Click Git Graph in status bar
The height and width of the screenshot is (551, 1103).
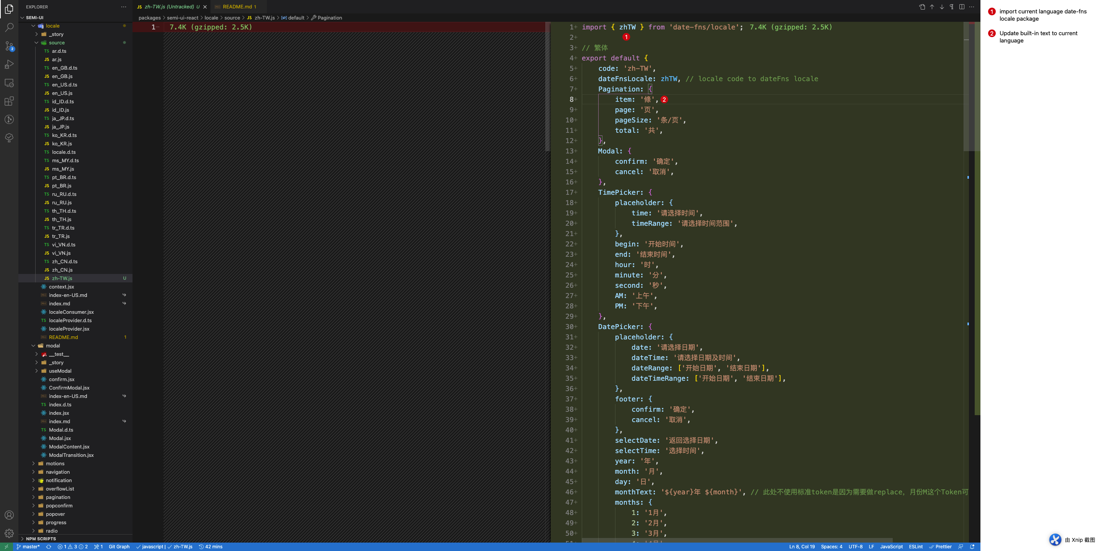119,547
